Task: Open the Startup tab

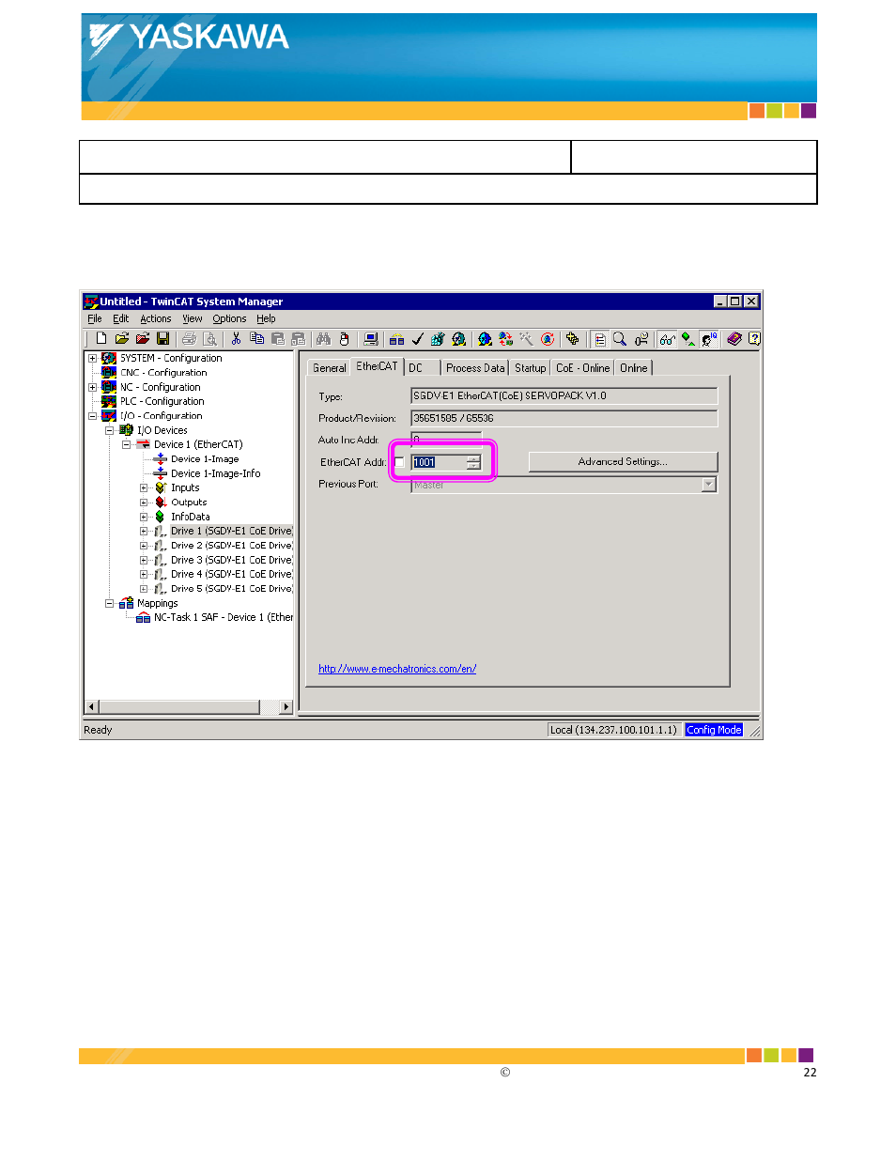Action: point(530,368)
